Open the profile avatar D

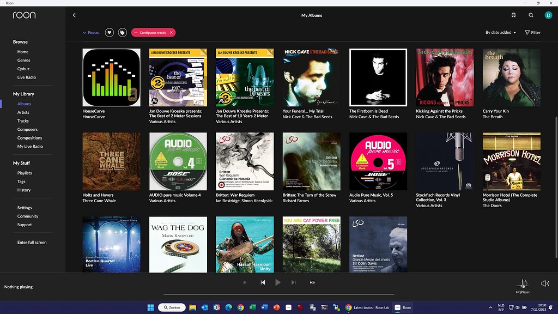(549, 15)
